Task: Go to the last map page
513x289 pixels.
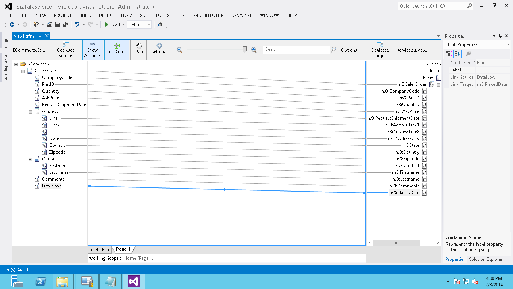Action: click(109, 249)
